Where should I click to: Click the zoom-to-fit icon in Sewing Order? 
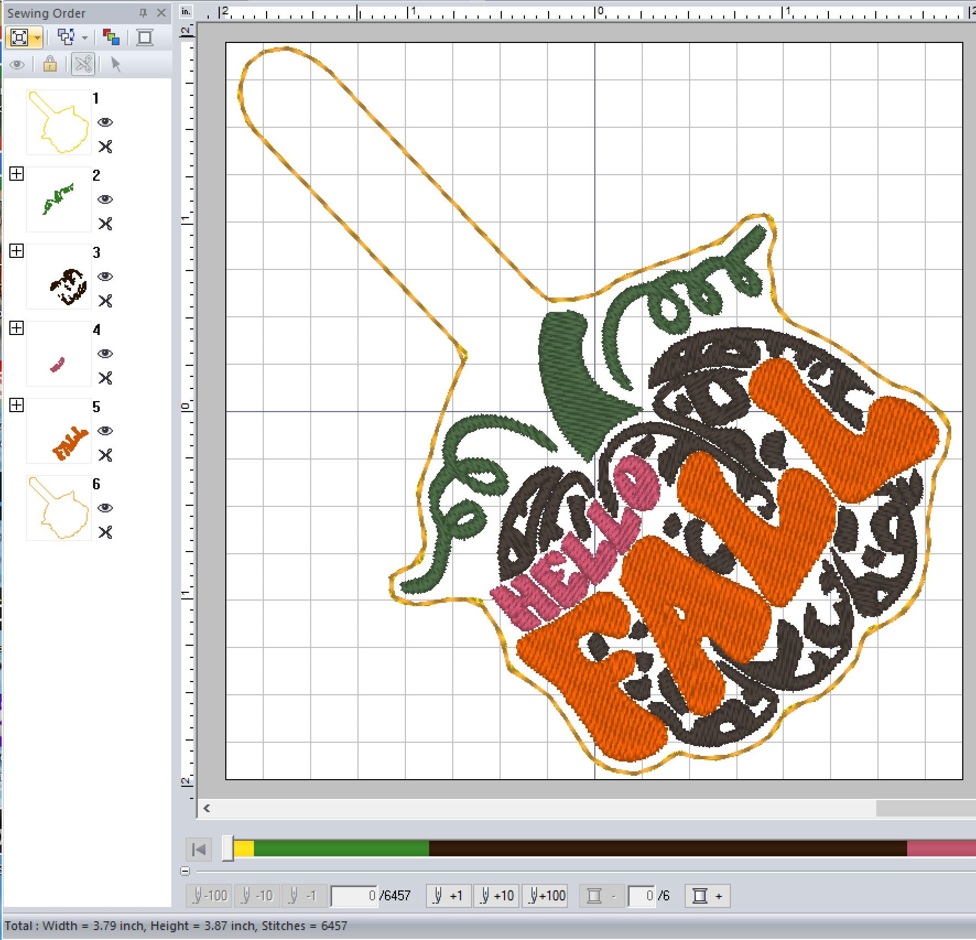tap(19, 37)
